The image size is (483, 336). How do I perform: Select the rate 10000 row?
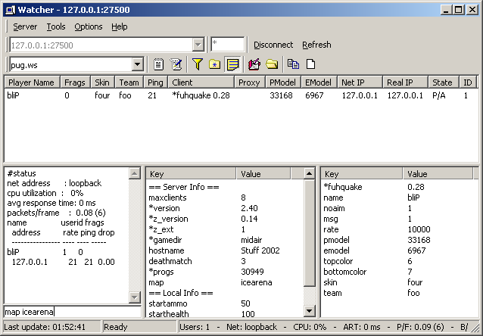coord(399,229)
